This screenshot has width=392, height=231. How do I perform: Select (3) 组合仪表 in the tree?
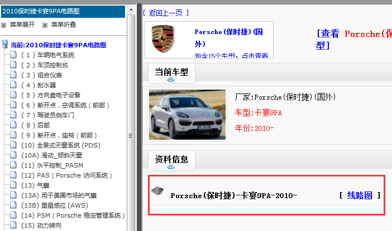[42, 75]
